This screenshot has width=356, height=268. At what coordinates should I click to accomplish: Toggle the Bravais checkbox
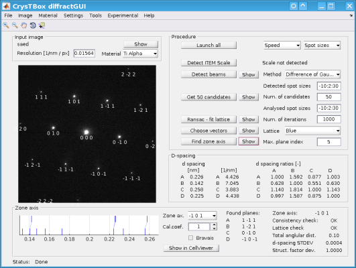click(190, 238)
